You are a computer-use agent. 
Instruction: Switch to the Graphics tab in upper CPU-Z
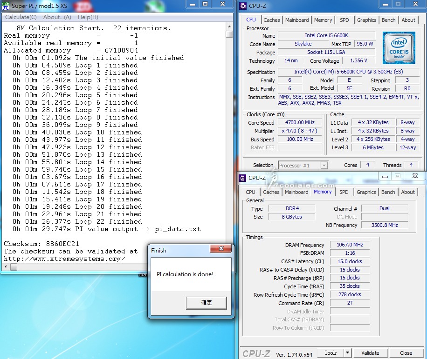(366, 20)
